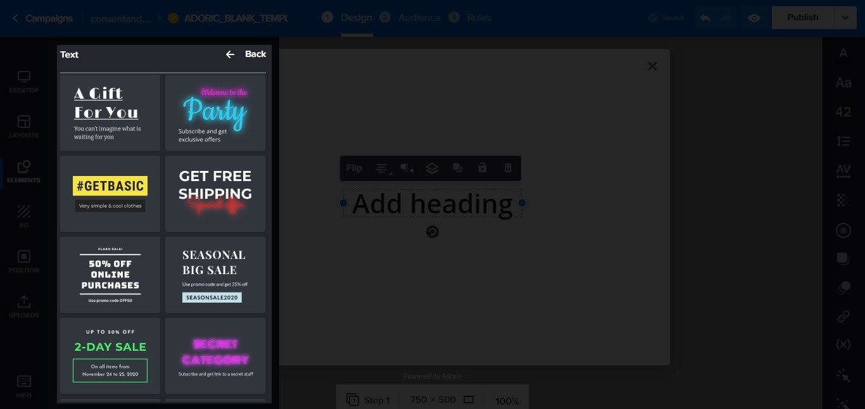Open the blend color overlay setting
Viewport: 865px width, 409px height.
click(x=843, y=287)
